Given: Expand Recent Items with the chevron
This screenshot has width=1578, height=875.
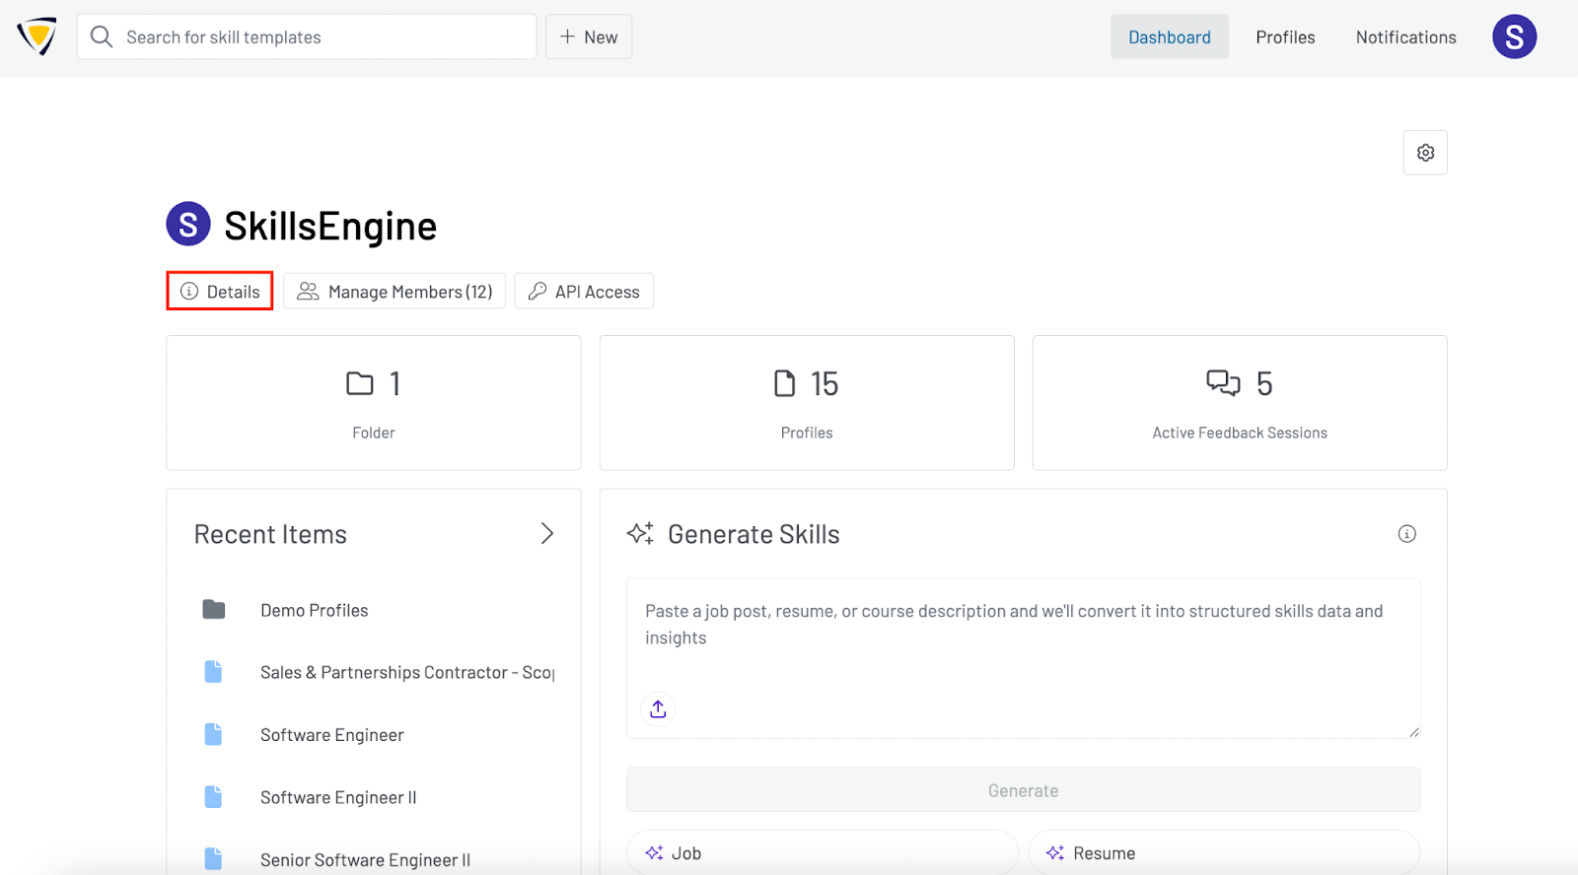Looking at the screenshot, I should point(547,534).
